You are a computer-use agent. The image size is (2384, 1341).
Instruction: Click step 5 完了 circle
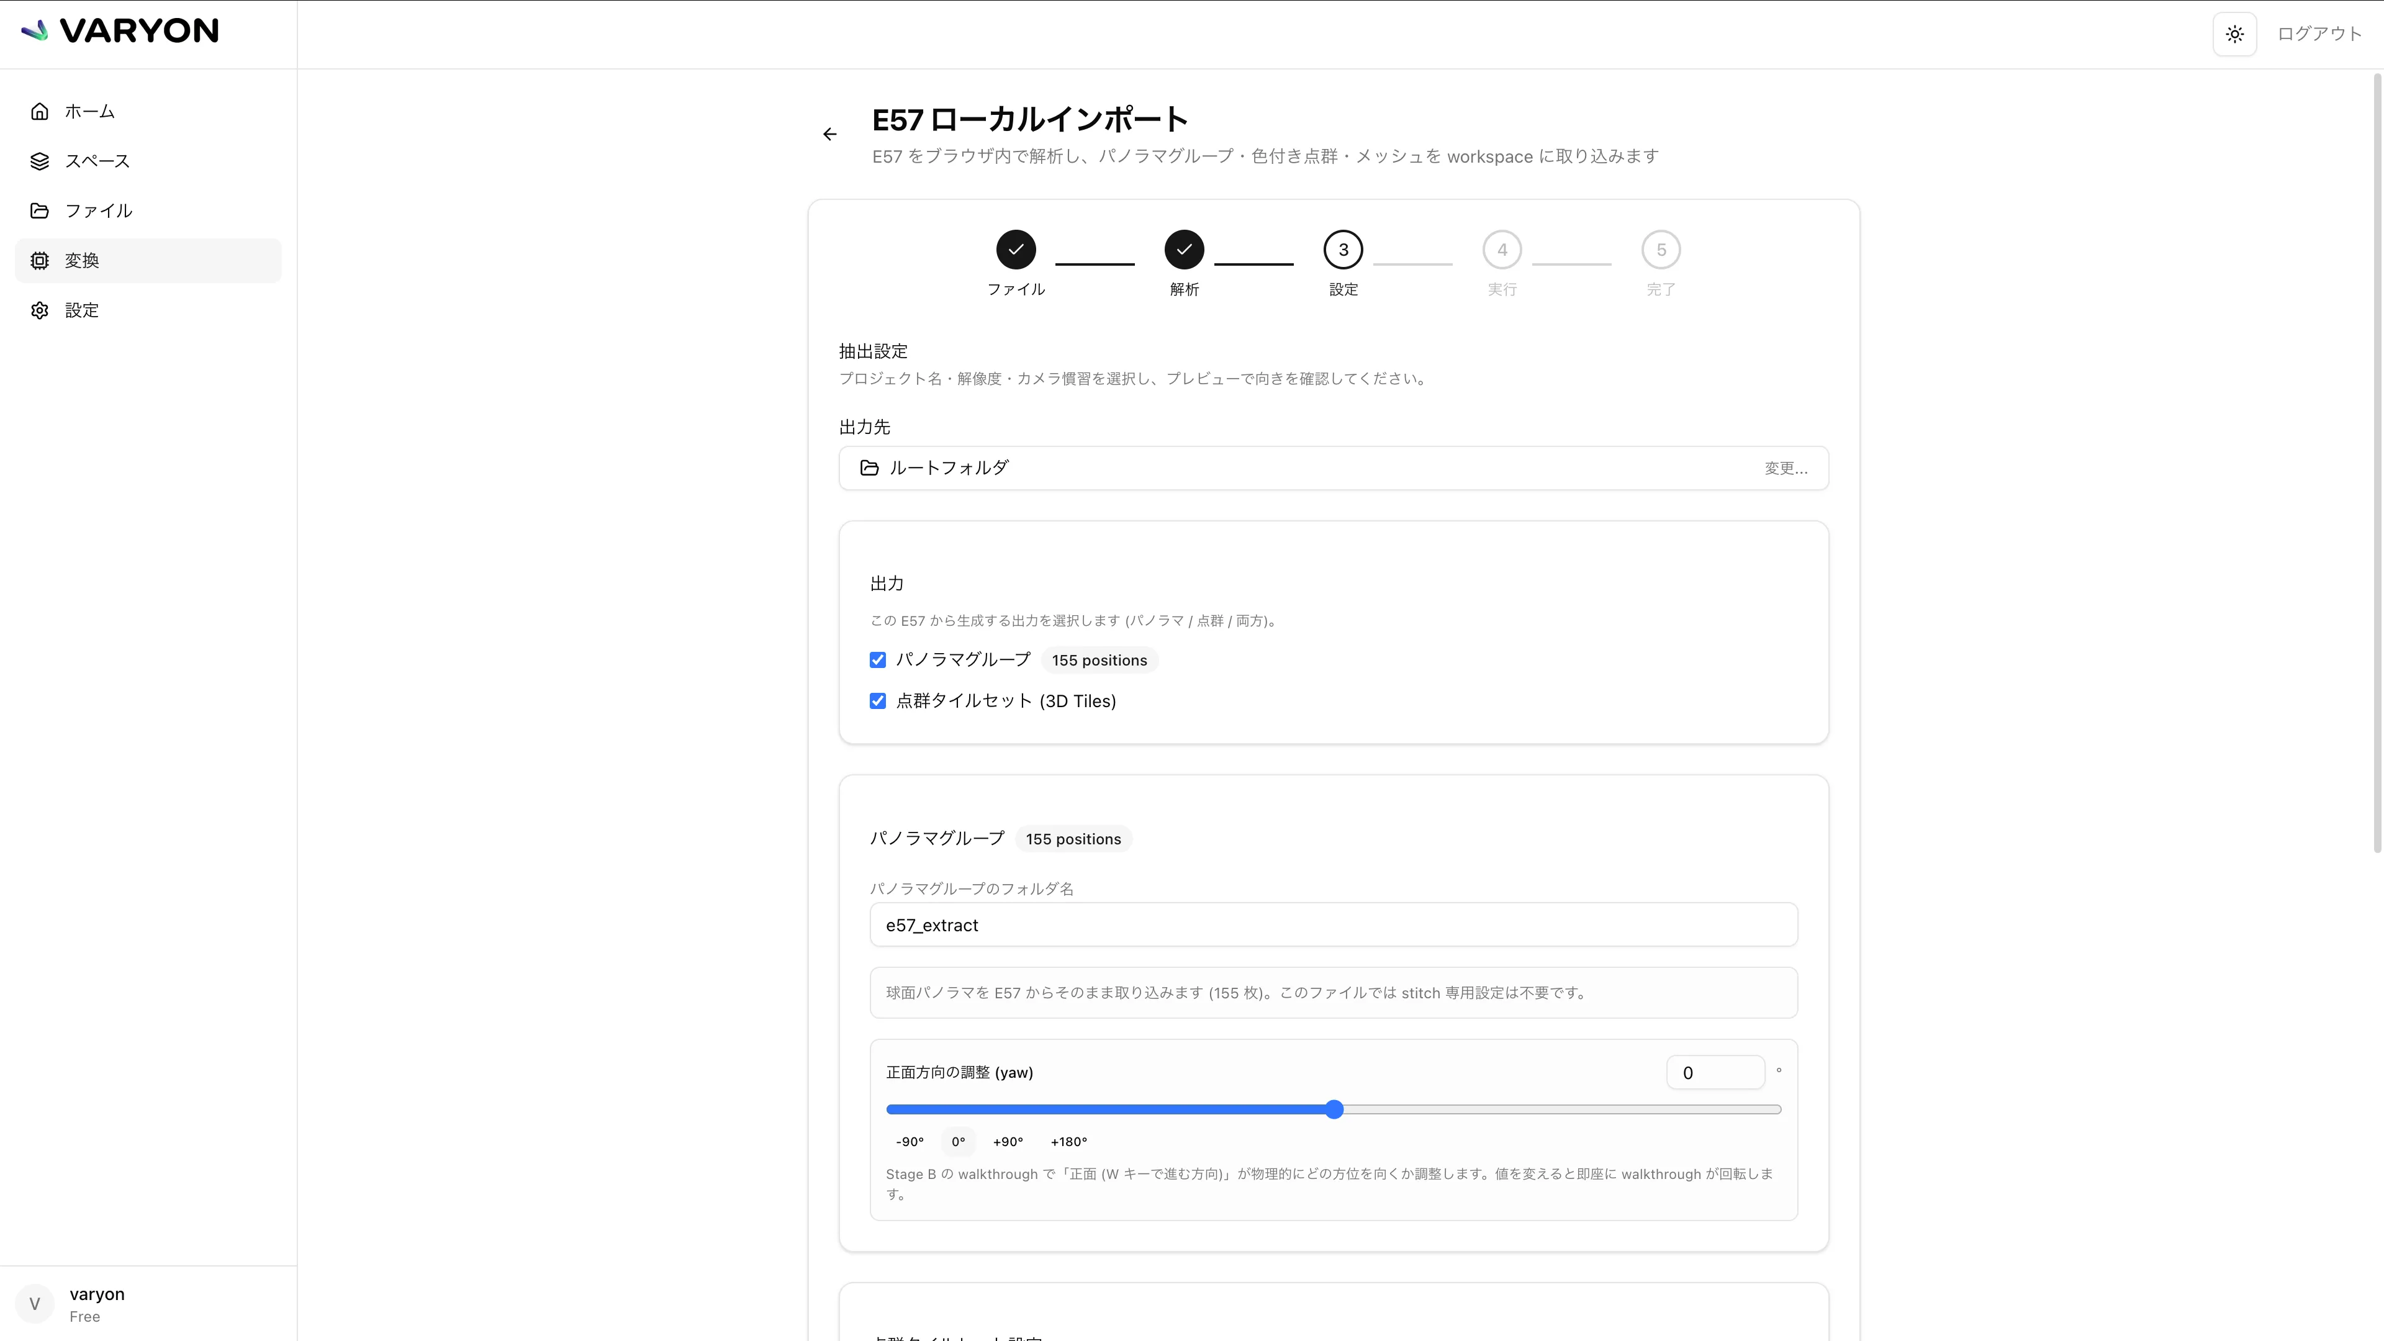(x=1661, y=249)
